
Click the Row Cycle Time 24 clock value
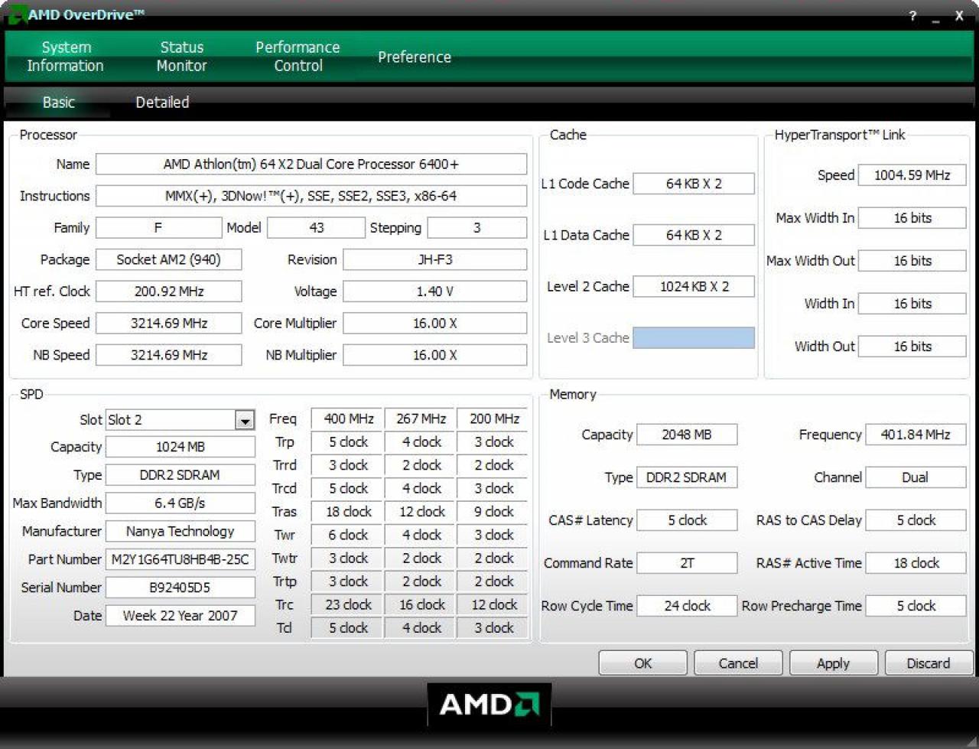[x=687, y=606]
